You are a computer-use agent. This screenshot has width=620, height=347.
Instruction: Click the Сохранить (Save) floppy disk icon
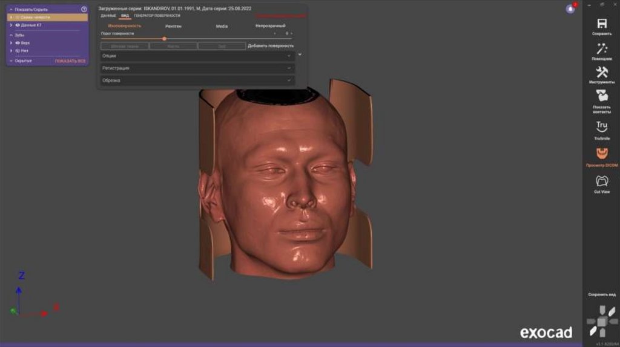[602, 24]
